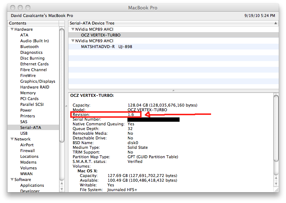Select Audio (Built In) item
This screenshot has height=203, width=286.
pyautogui.click(x=34, y=41)
